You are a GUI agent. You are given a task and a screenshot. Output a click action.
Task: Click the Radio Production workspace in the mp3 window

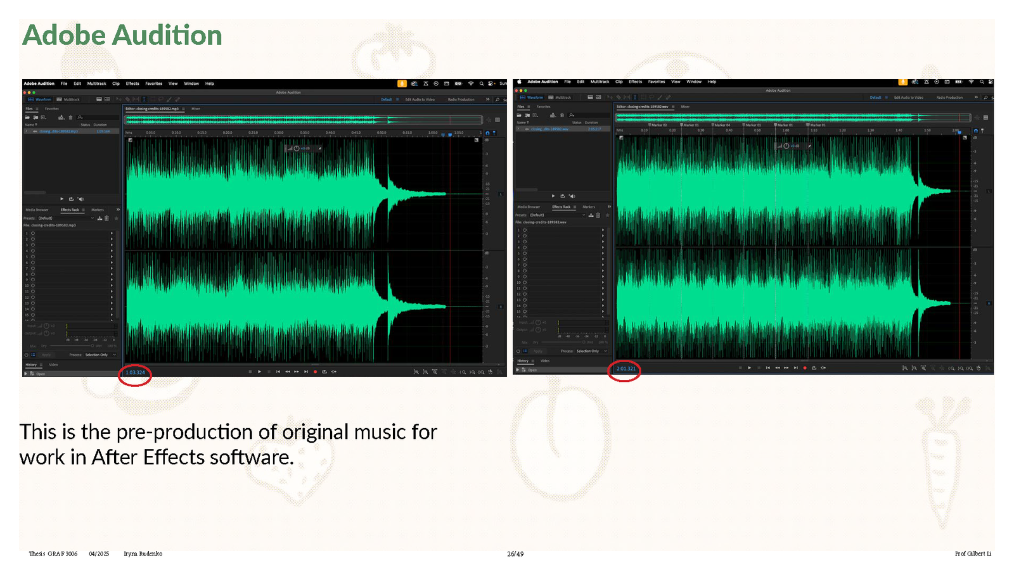[x=461, y=99]
